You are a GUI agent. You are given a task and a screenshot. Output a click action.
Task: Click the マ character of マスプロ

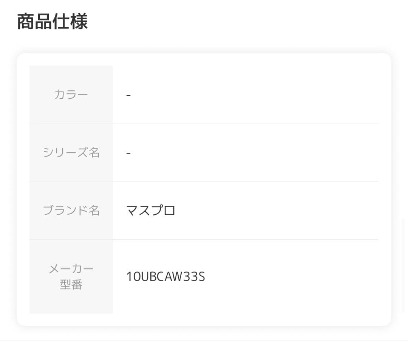[x=132, y=210]
